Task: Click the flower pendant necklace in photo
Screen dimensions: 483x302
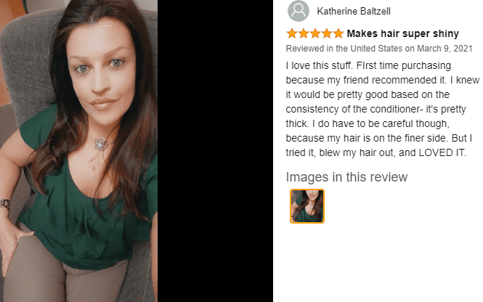Action: (100, 144)
